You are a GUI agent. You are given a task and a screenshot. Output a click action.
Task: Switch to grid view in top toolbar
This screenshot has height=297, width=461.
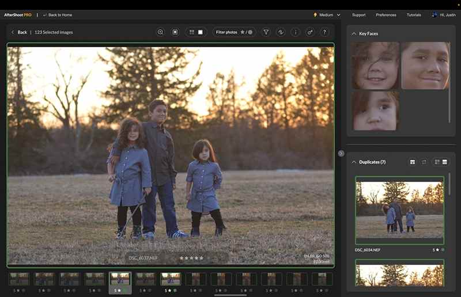(x=192, y=32)
